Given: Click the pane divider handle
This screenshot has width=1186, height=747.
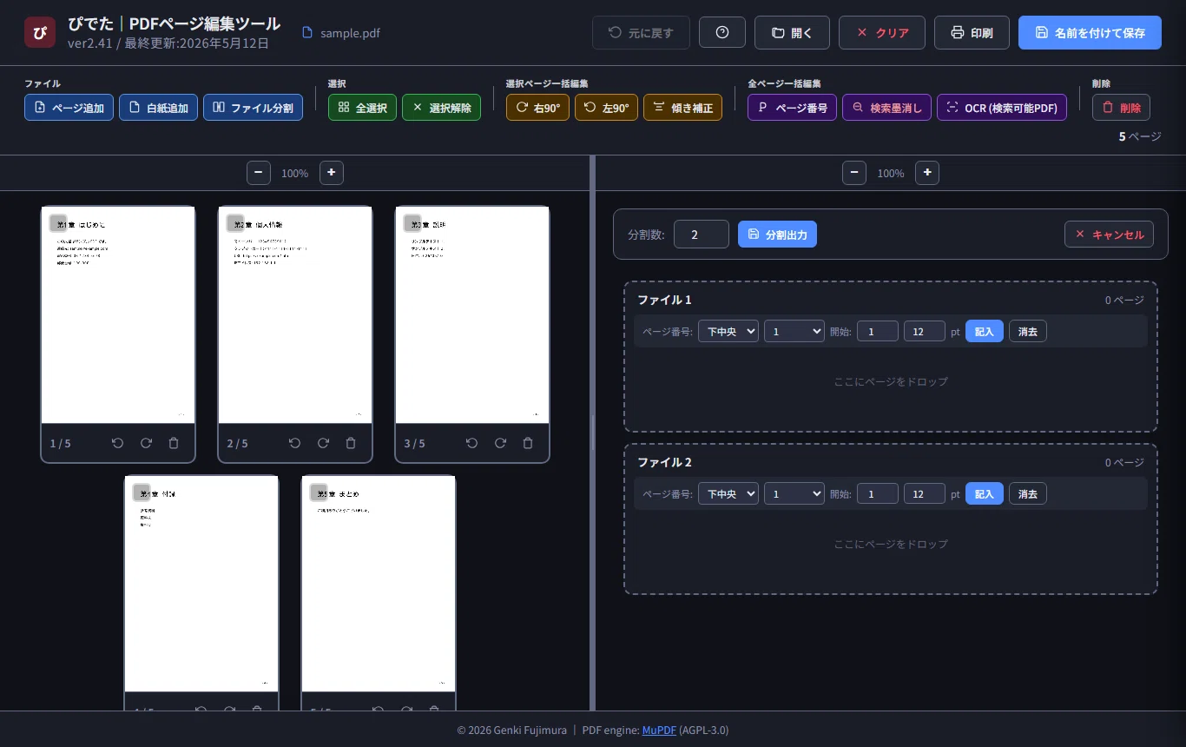Looking at the screenshot, I should coord(593,433).
